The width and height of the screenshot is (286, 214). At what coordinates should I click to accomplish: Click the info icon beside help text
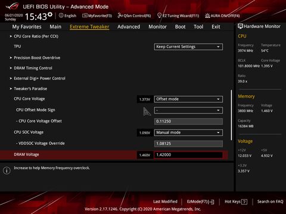pyautogui.click(x=7, y=171)
